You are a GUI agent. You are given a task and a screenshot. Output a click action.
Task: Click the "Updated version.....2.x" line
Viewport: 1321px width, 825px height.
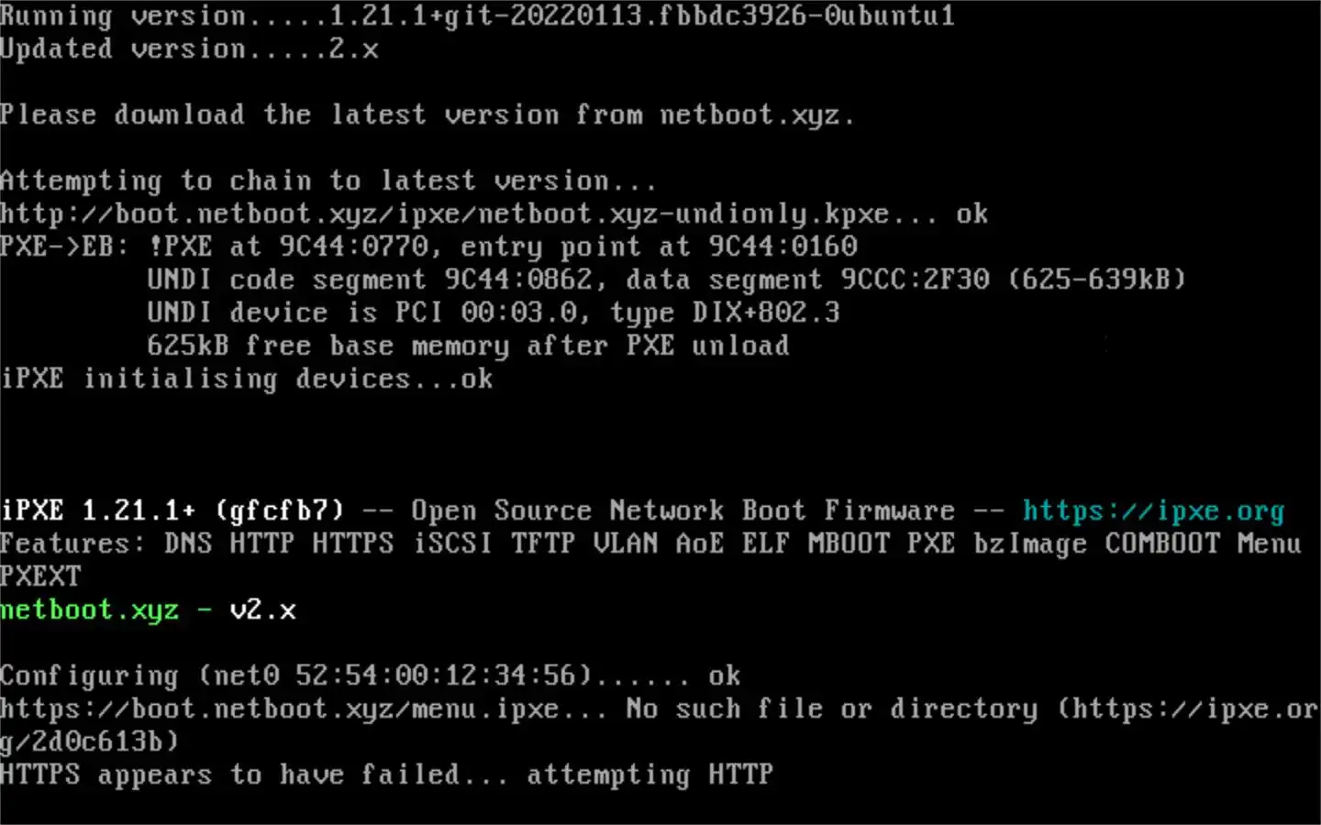click(x=189, y=49)
